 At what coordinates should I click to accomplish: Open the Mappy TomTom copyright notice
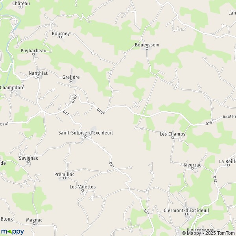(x=209, y=233)
